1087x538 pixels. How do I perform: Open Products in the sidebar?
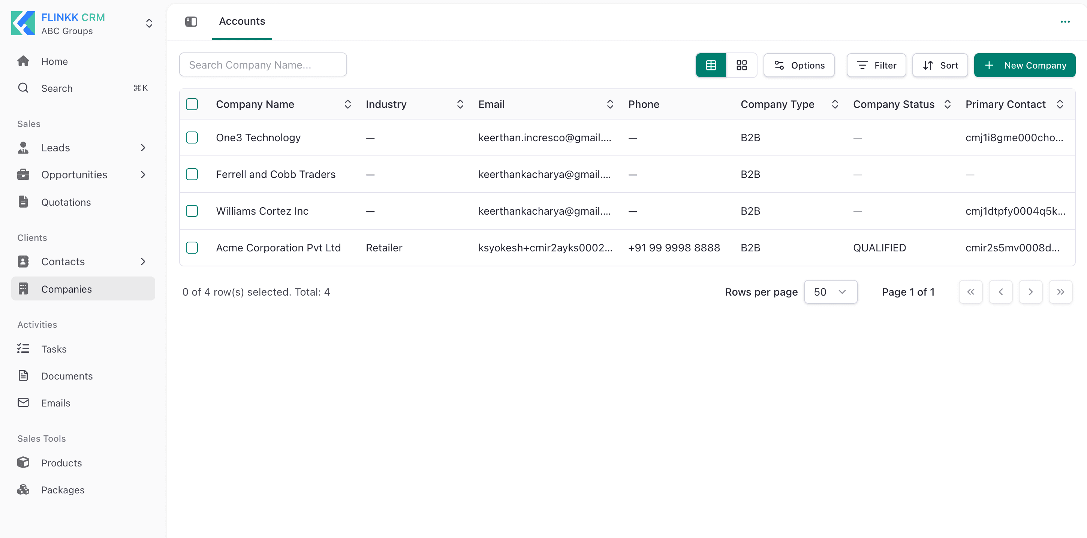click(x=83, y=463)
